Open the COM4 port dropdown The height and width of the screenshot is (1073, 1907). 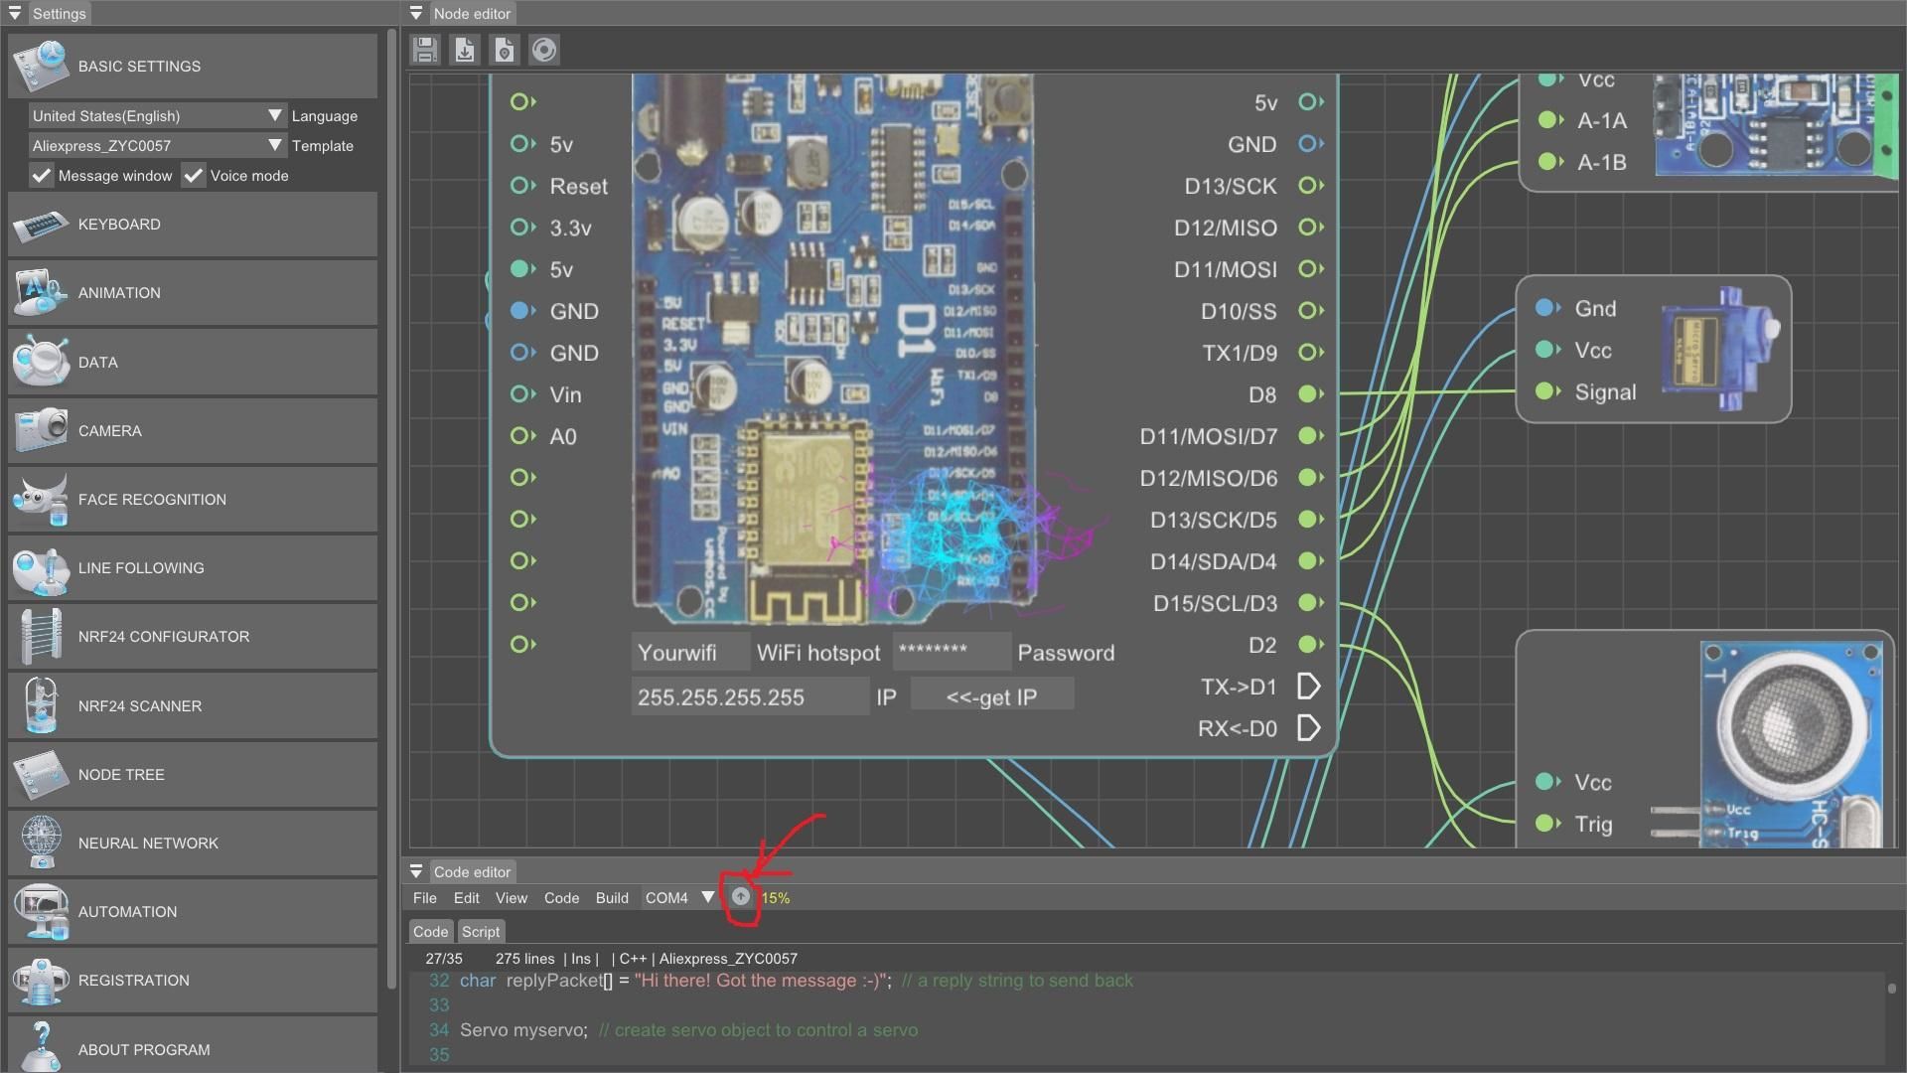(x=708, y=897)
